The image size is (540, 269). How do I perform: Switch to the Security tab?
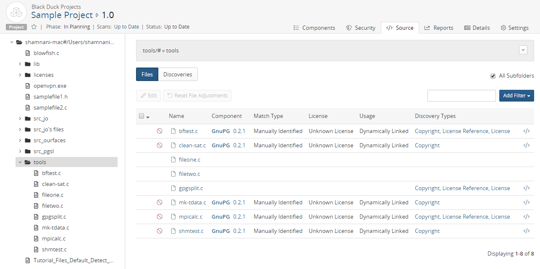pos(360,28)
